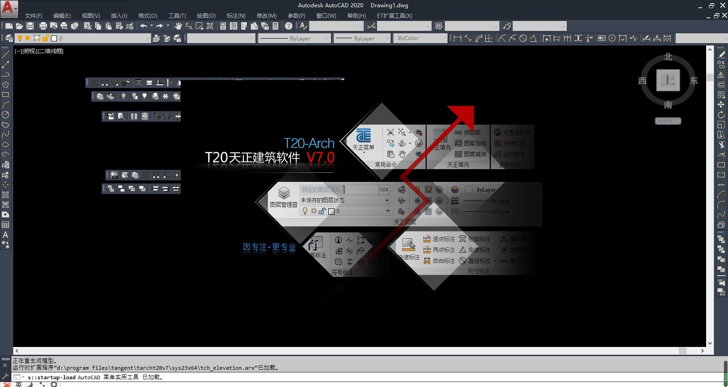Select the Mirror modify tool

coord(721,75)
